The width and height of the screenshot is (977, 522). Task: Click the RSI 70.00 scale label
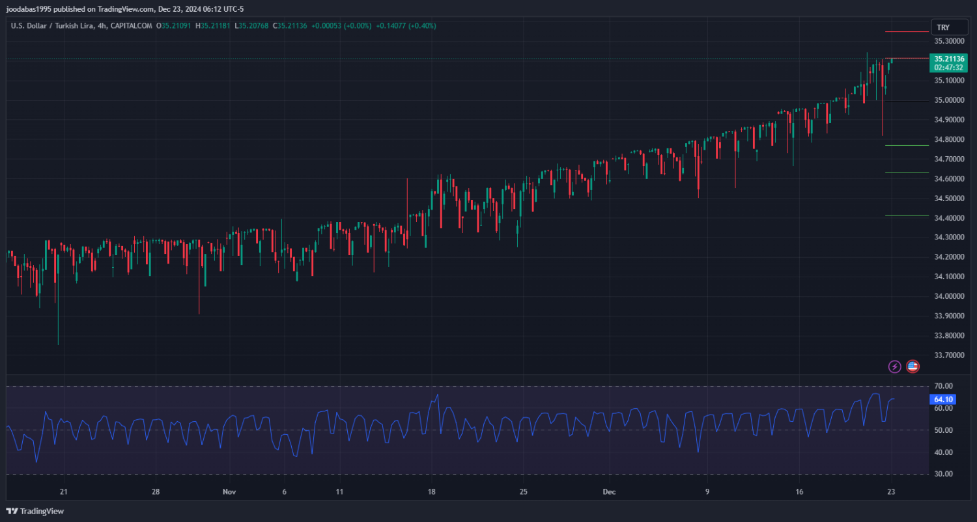tap(944, 386)
